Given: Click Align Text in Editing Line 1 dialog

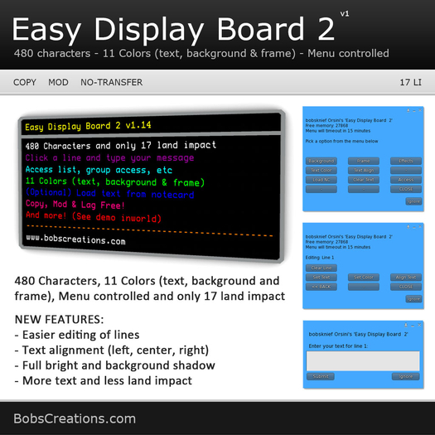Looking at the screenshot, I should click(x=406, y=278).
